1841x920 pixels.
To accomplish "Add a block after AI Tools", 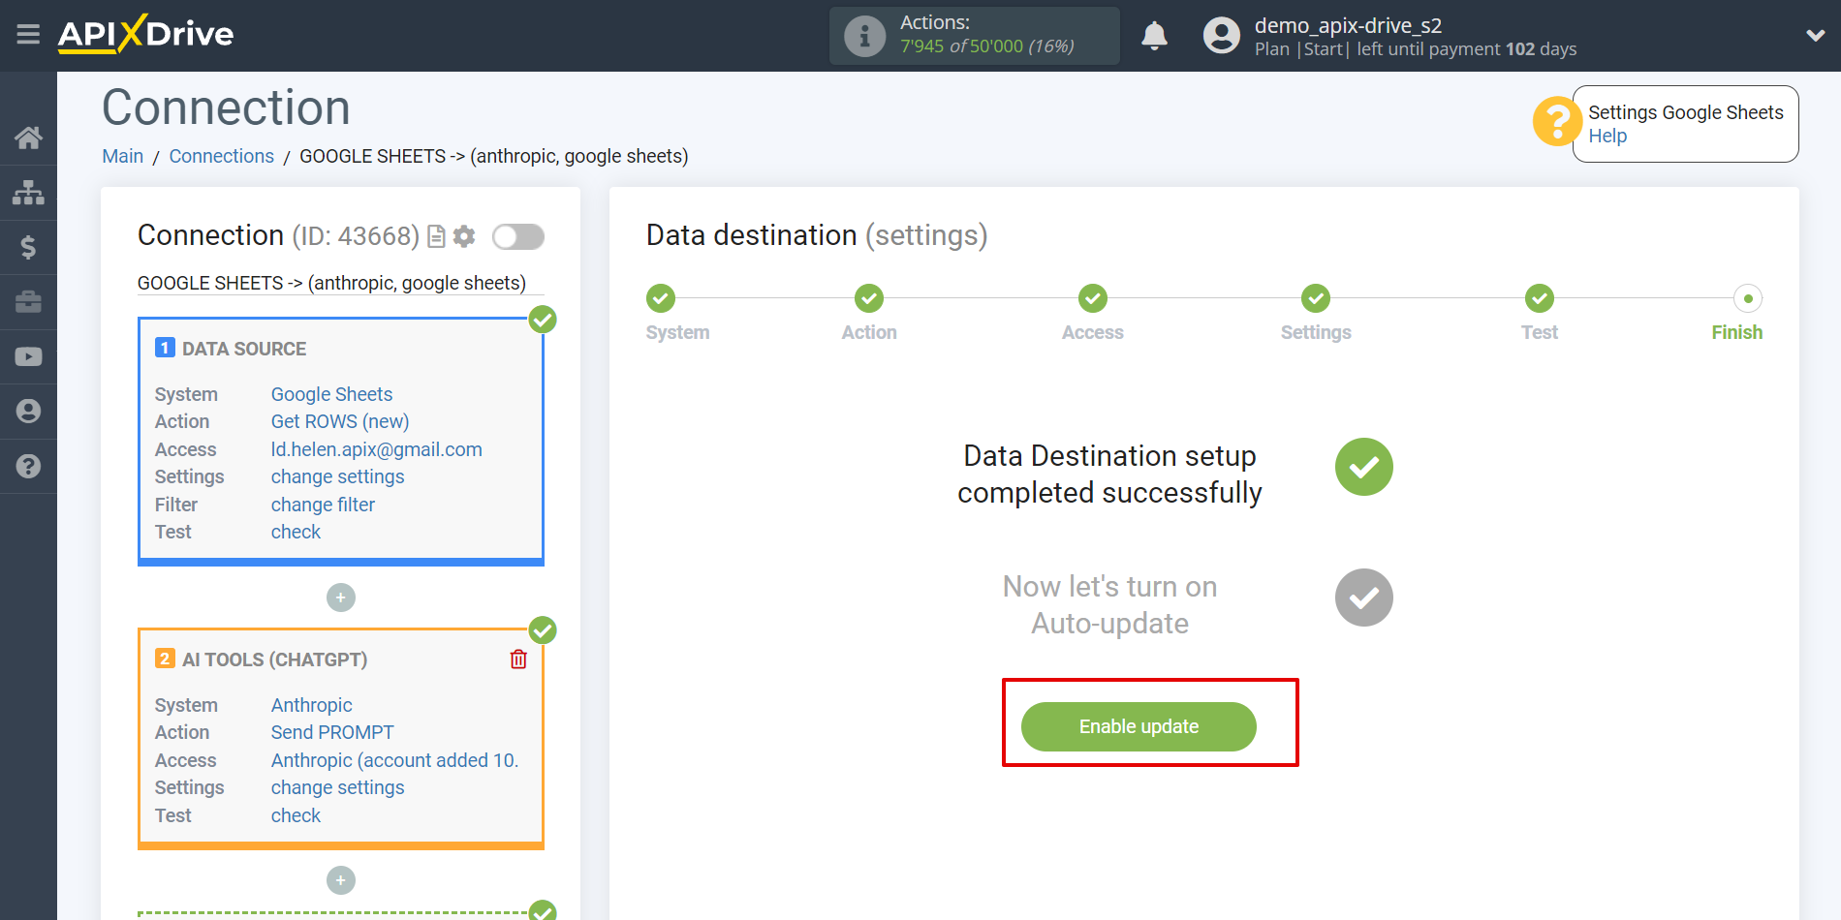I will pos(341,880).
